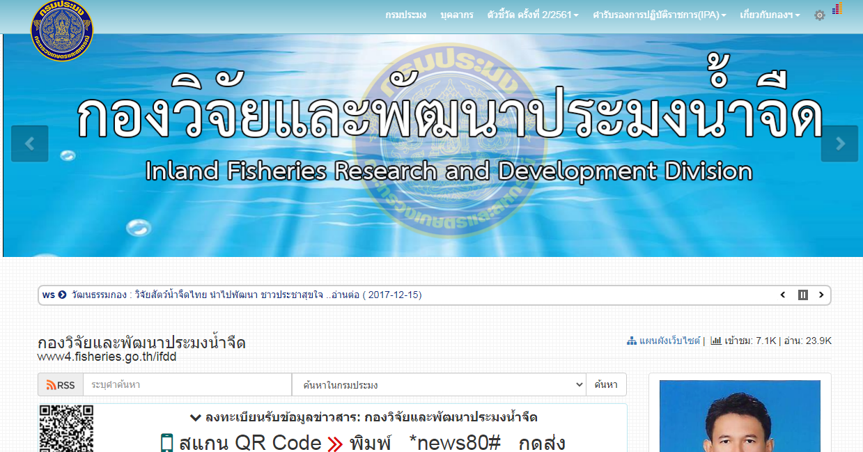Open the กรมประมง menu item
The height and width of the screenshot is (452, 863).
coord(405,15)
